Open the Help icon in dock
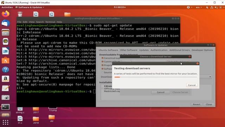Screen dimensions: 225x127 (x=6, y=70)
